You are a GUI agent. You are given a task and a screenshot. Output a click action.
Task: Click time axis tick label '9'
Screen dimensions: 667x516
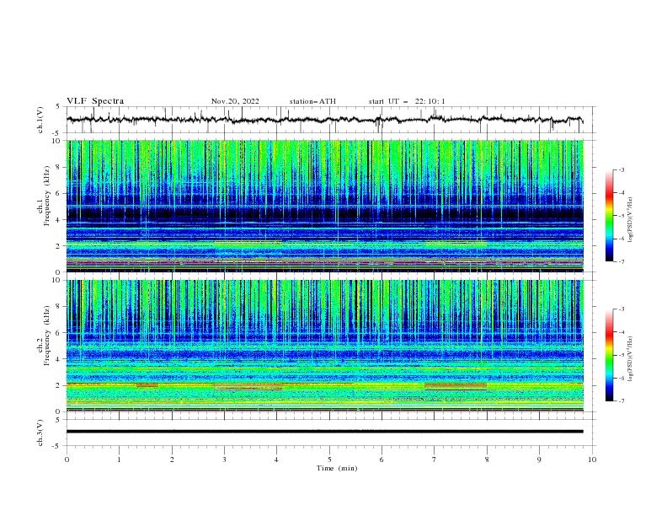(539, 460)
